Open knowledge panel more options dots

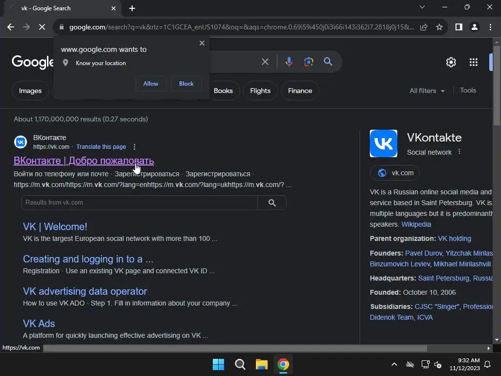[459, 152]
